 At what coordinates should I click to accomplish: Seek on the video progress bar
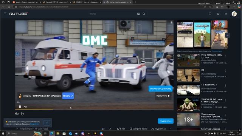94,109
